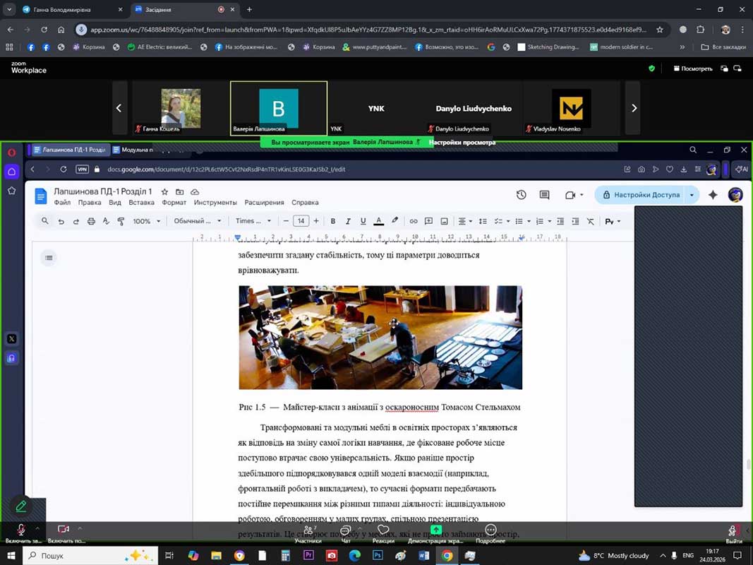Image resolution: width=753 pixels, height=565 pixels.
Task: Open the Подробнее more options menu
Action: click(x=490, y=533)
